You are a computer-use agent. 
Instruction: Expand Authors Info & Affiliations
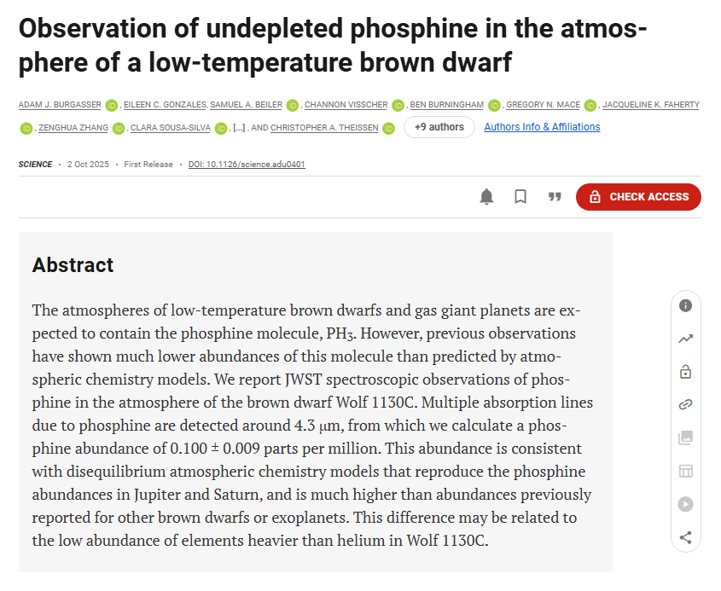pyautogui.click(x=542, y=127)
